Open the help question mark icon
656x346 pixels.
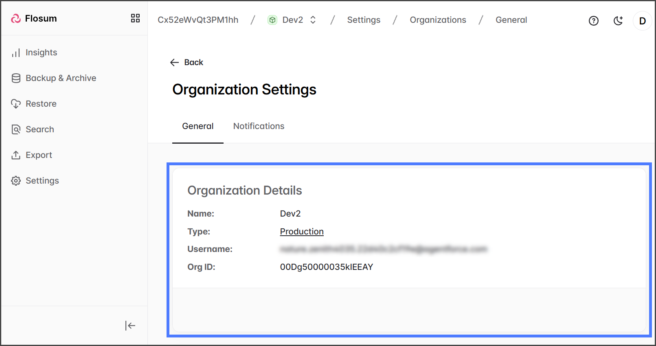coord(593,21)
